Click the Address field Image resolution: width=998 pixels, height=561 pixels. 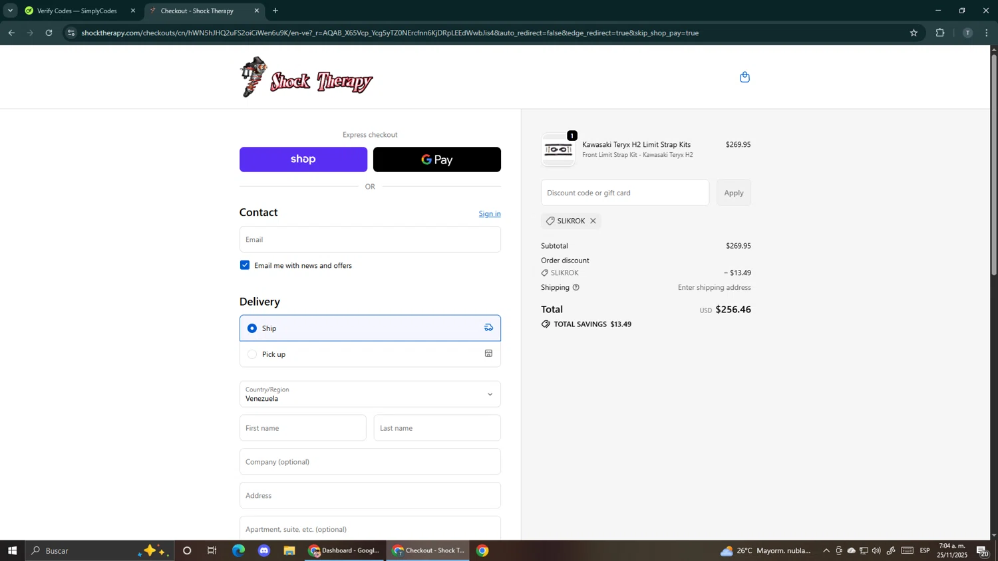(370, 496)
